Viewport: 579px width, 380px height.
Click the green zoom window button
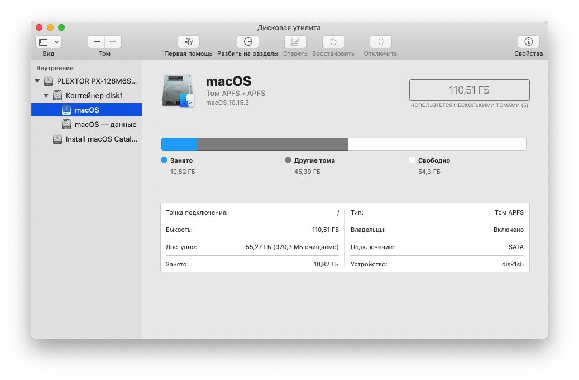[x=61, y=27]
